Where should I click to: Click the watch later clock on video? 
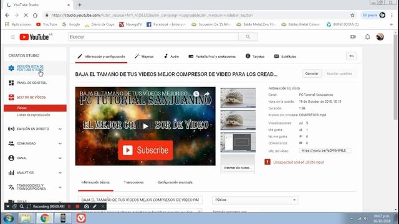tap(196, 94)
